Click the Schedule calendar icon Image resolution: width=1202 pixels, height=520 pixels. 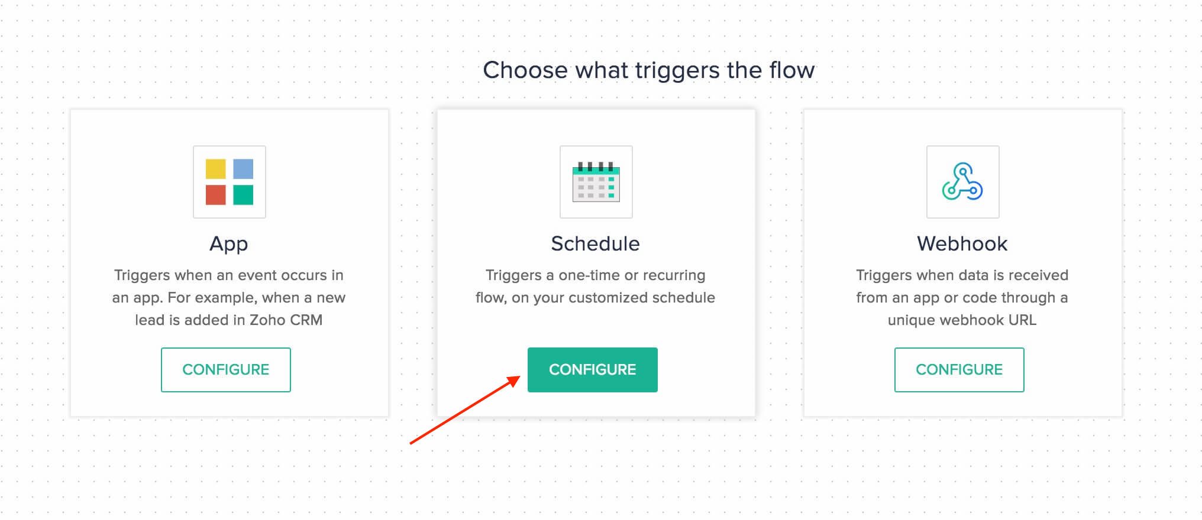click(x=596, y=182)
